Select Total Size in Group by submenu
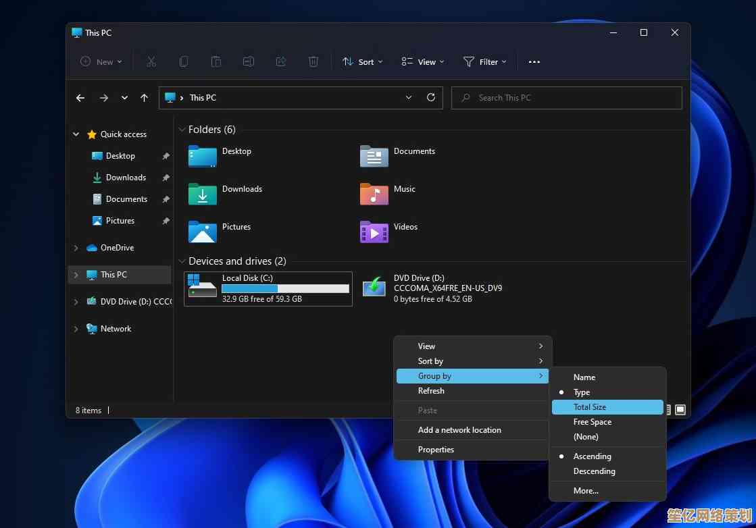The height and width of the screenshot is (528, 756). 590,407
